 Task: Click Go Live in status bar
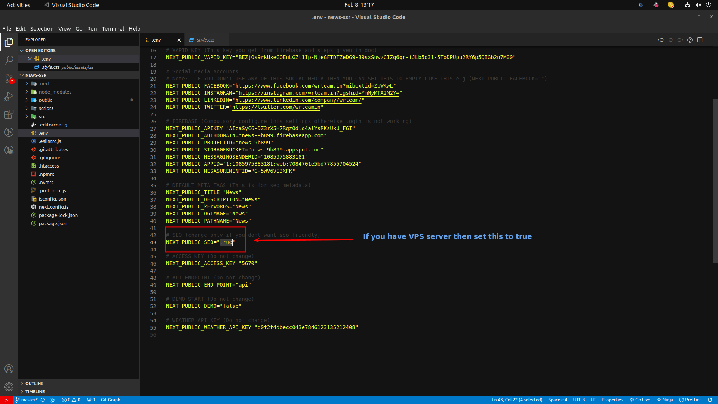(x=640, y=400)
